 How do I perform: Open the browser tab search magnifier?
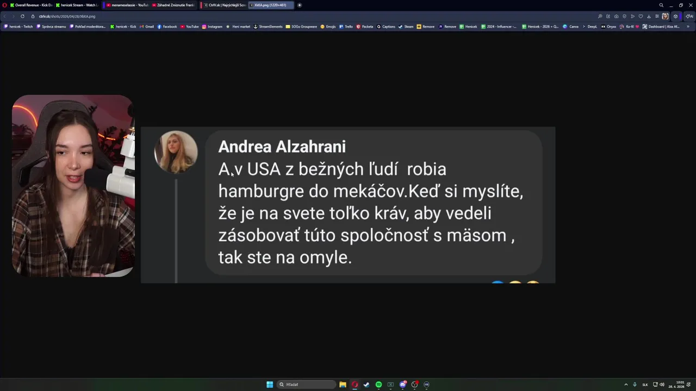click(x=661, y=5)
